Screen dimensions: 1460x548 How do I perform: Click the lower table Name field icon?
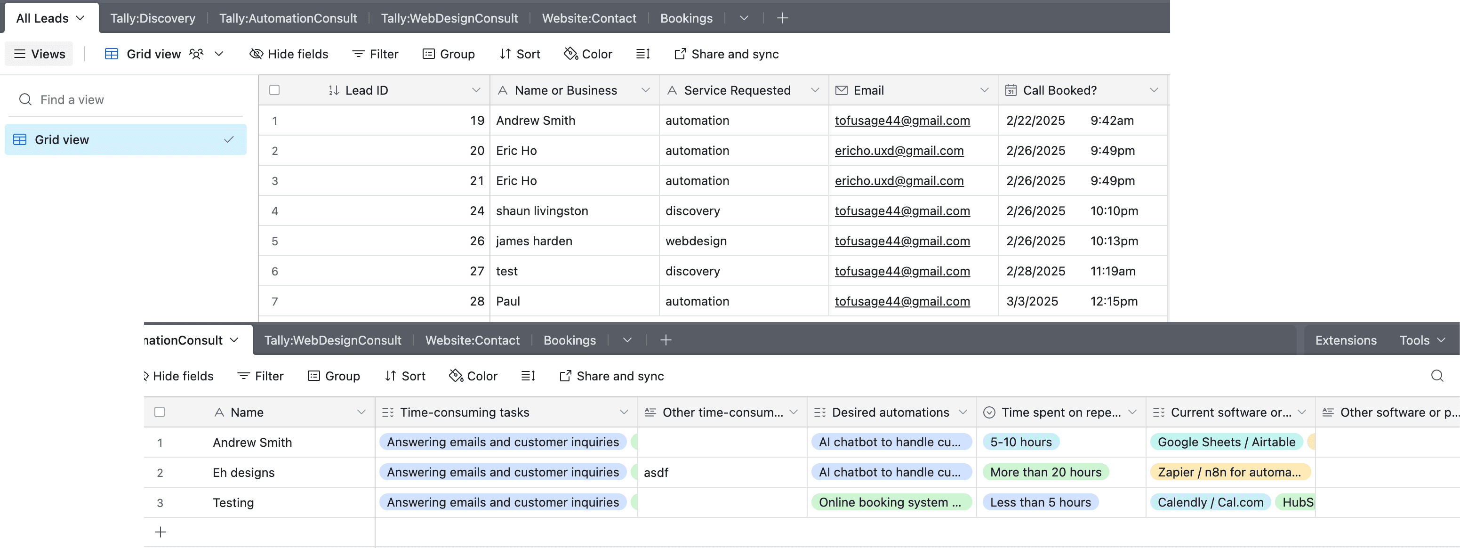(219, 412)
